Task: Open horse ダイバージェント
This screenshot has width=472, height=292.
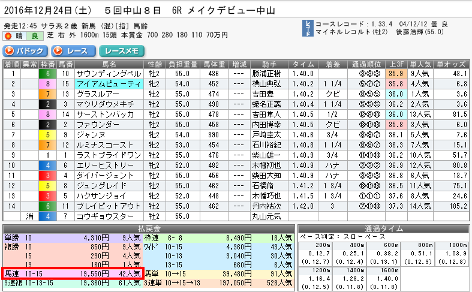Action: [105, 176]
